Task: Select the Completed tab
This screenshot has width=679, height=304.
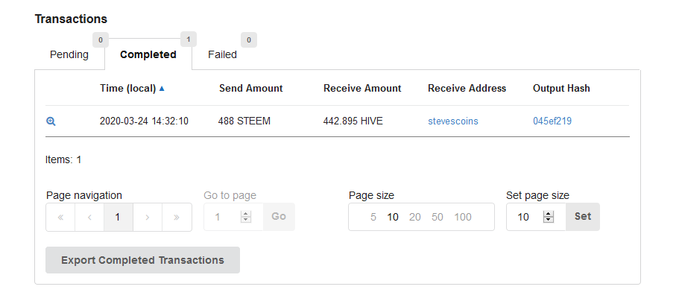Action: point(148,55)
